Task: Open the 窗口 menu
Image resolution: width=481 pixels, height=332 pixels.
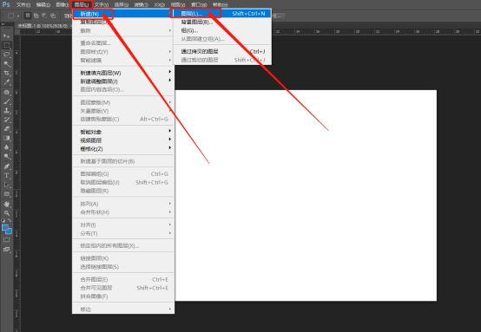Action: click(x=199, y=5)
